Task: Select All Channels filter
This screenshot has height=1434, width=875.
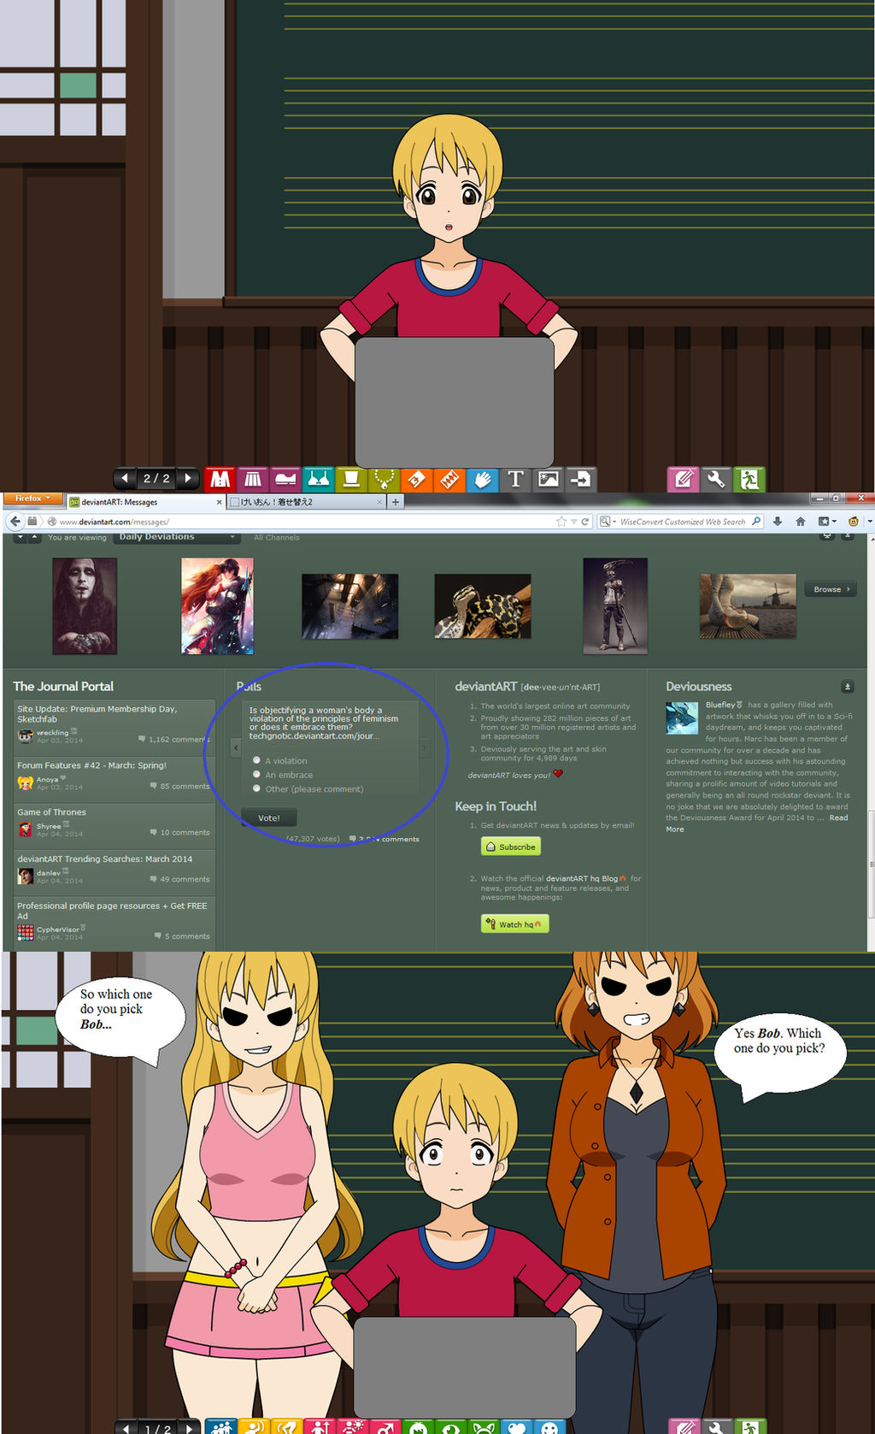Action: point(277,537)
